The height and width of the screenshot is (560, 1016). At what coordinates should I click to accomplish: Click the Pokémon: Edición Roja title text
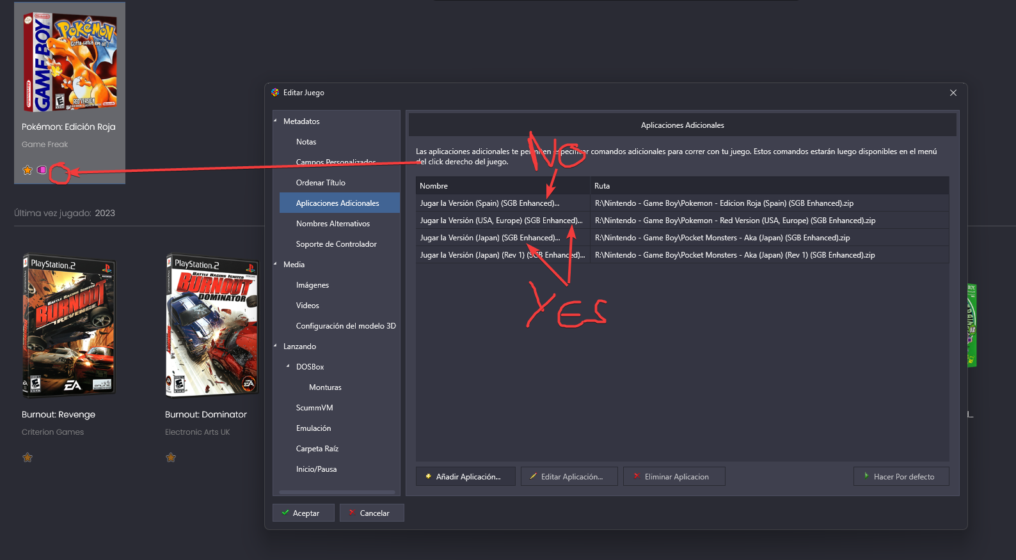click(x=68, y=127)
